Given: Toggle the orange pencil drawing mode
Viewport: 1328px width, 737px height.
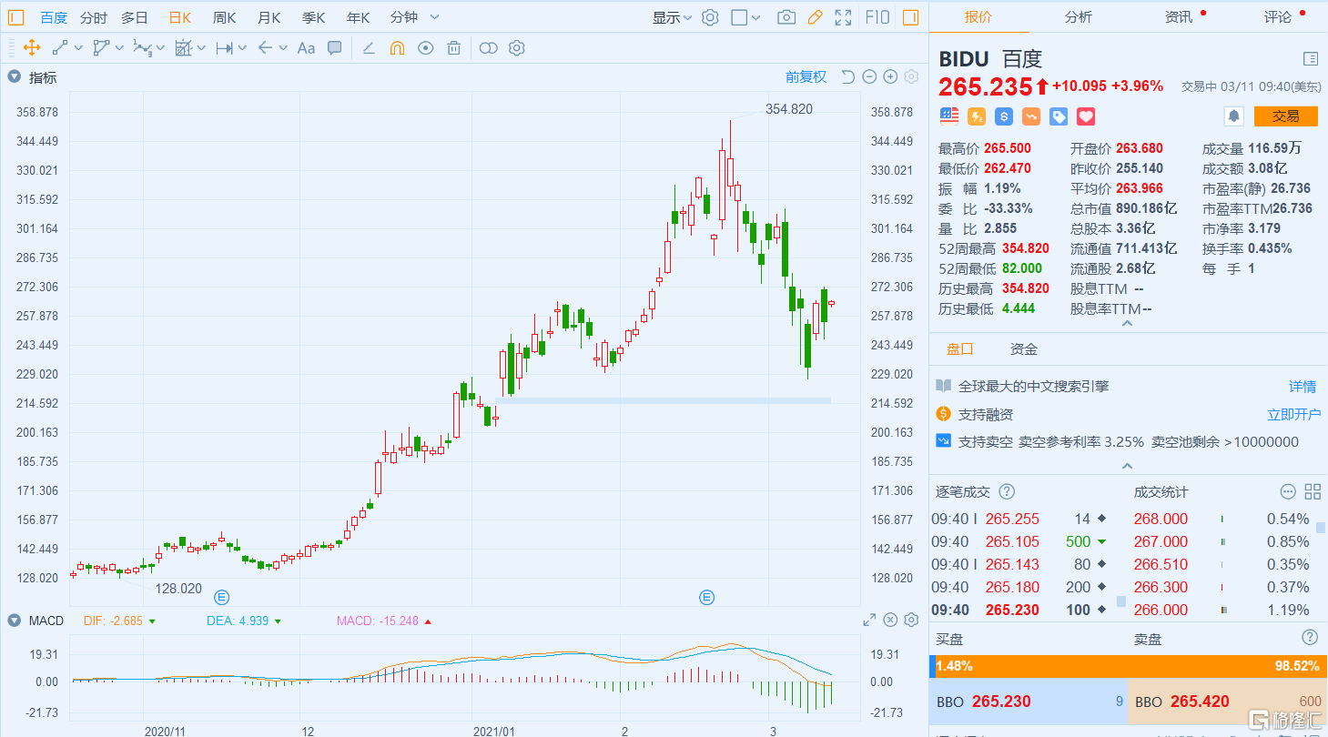Looking at the screenshot, I should (x=816, y=17).
